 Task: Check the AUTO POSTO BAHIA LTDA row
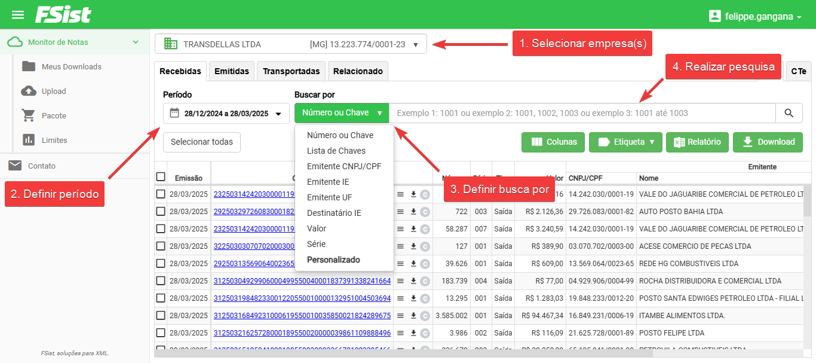(x=161, y=212)
